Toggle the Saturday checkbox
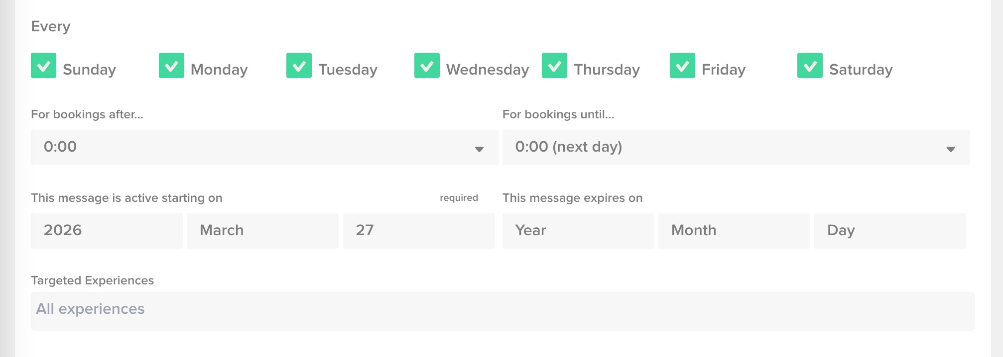The width and height of the screenshot is (1003, 357). point(810,66)
